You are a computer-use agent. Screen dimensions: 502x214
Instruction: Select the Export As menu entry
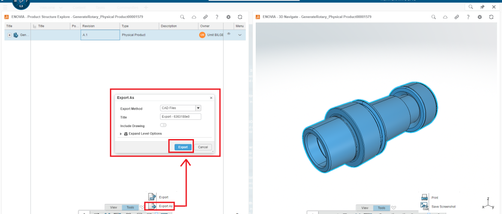[x=165, y=206]
